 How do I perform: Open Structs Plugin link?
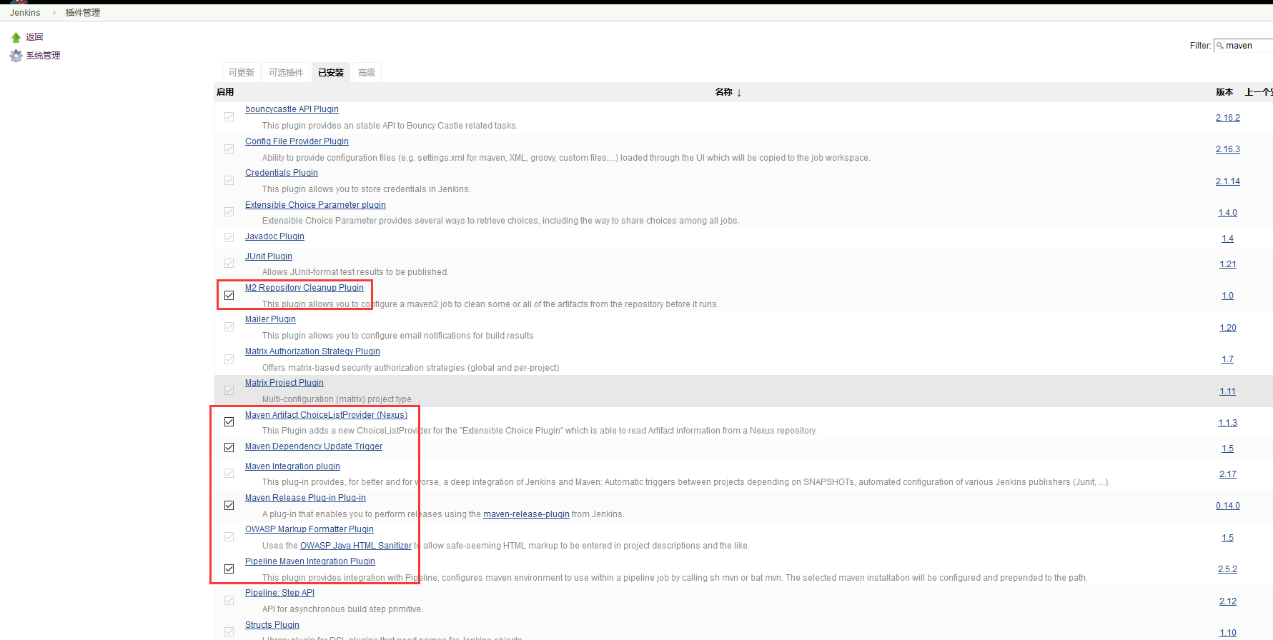point(272,625)
